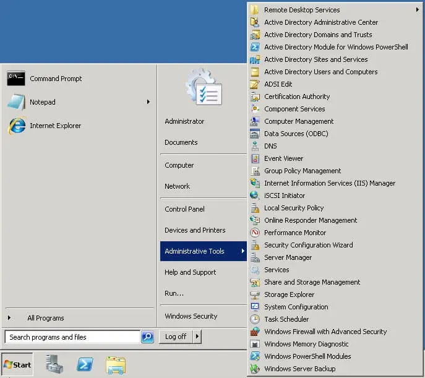Viewport: 425px width, 378px height.
Task: Open Windows Security entry
Action: point(191,316)
